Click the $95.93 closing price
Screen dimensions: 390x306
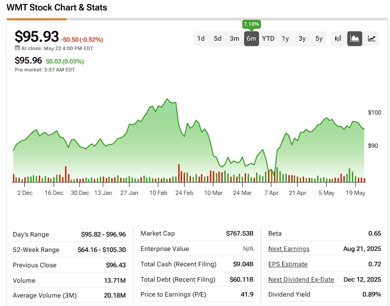coord(37,36)
